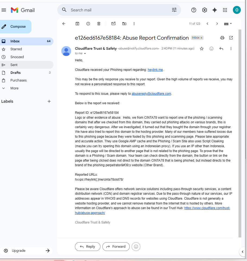Open message More options three dots
247x261 pixels.
coord(231,49)
